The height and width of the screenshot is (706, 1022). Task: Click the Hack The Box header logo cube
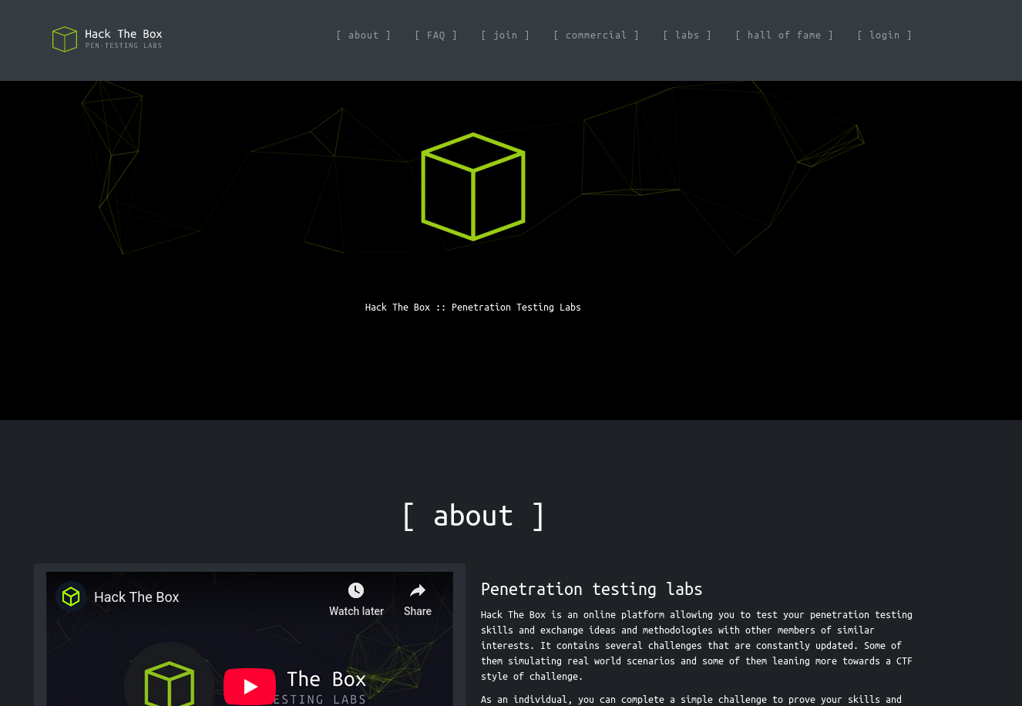[65, 39]
